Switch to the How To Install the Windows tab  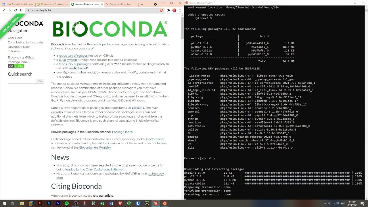[x=18, y=4]
